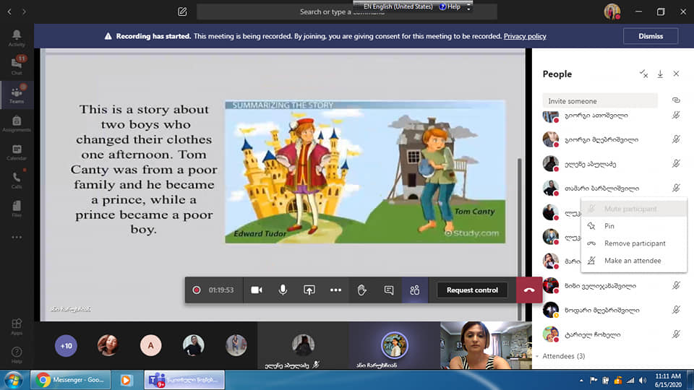Image resolution: width=694 pixels, height=390 pixels.
Task: Open the share screen tray
Action: (309, 290)
